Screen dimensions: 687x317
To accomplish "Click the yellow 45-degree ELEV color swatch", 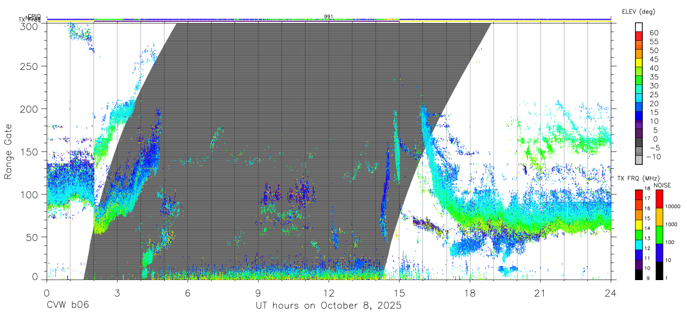I will 639,63.
